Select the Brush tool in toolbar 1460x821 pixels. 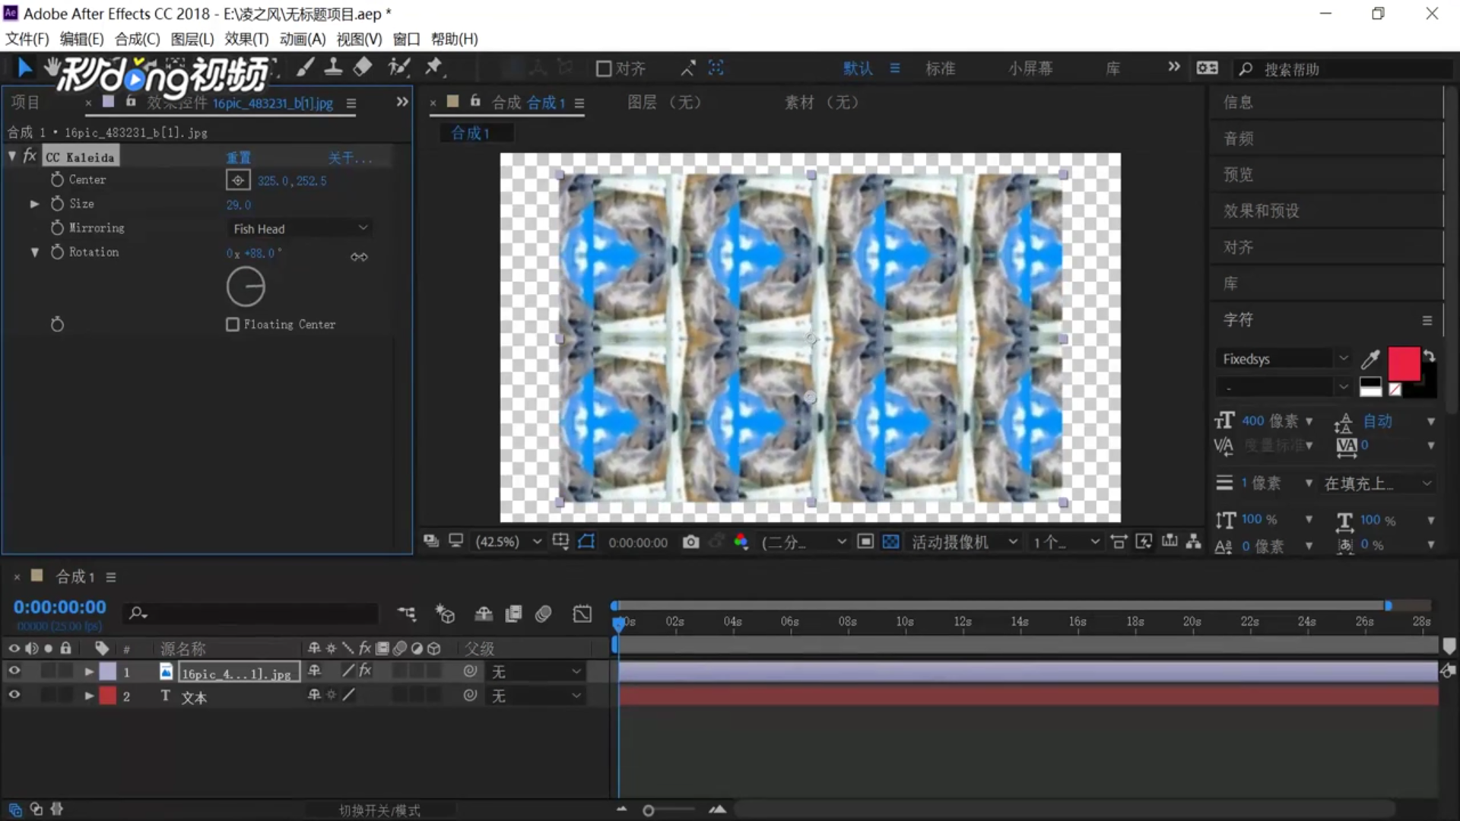(305, 68)
